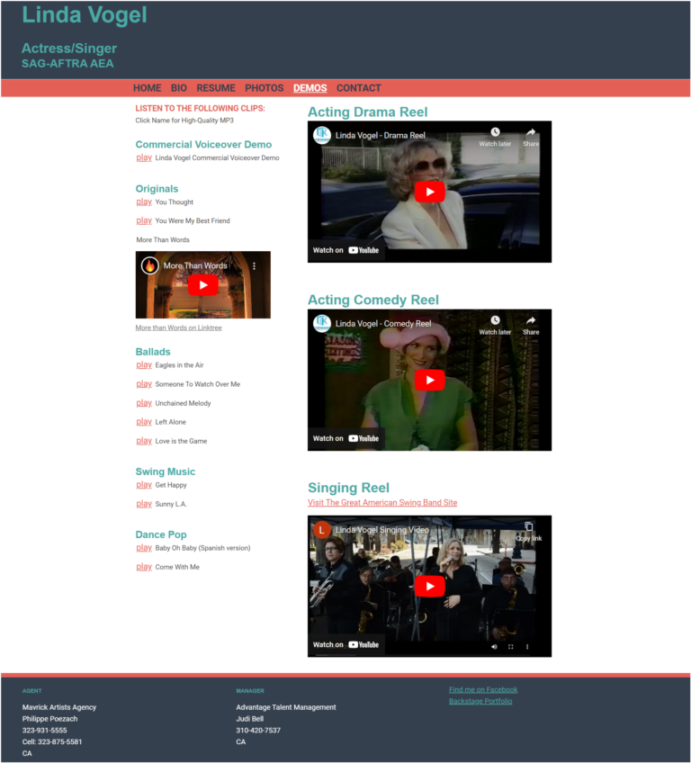Click channel avatar on Comedy Reel video
This screenshot has width=691, height=763.
[x=322, y=323]
